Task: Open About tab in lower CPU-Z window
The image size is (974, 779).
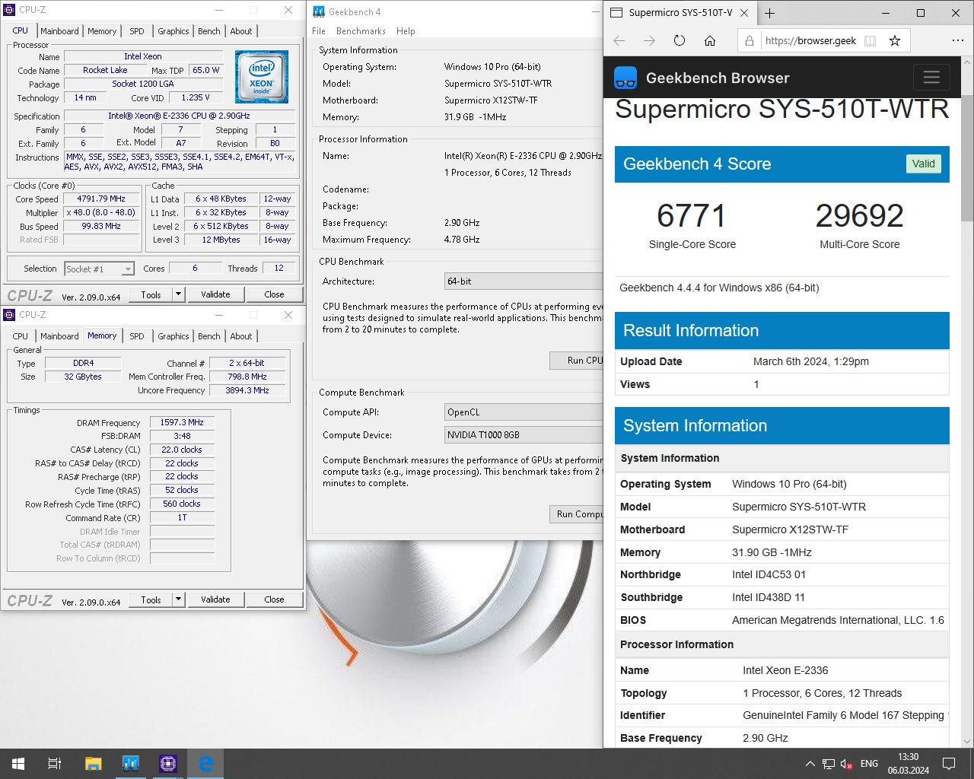Action: [x=241, y=336]
